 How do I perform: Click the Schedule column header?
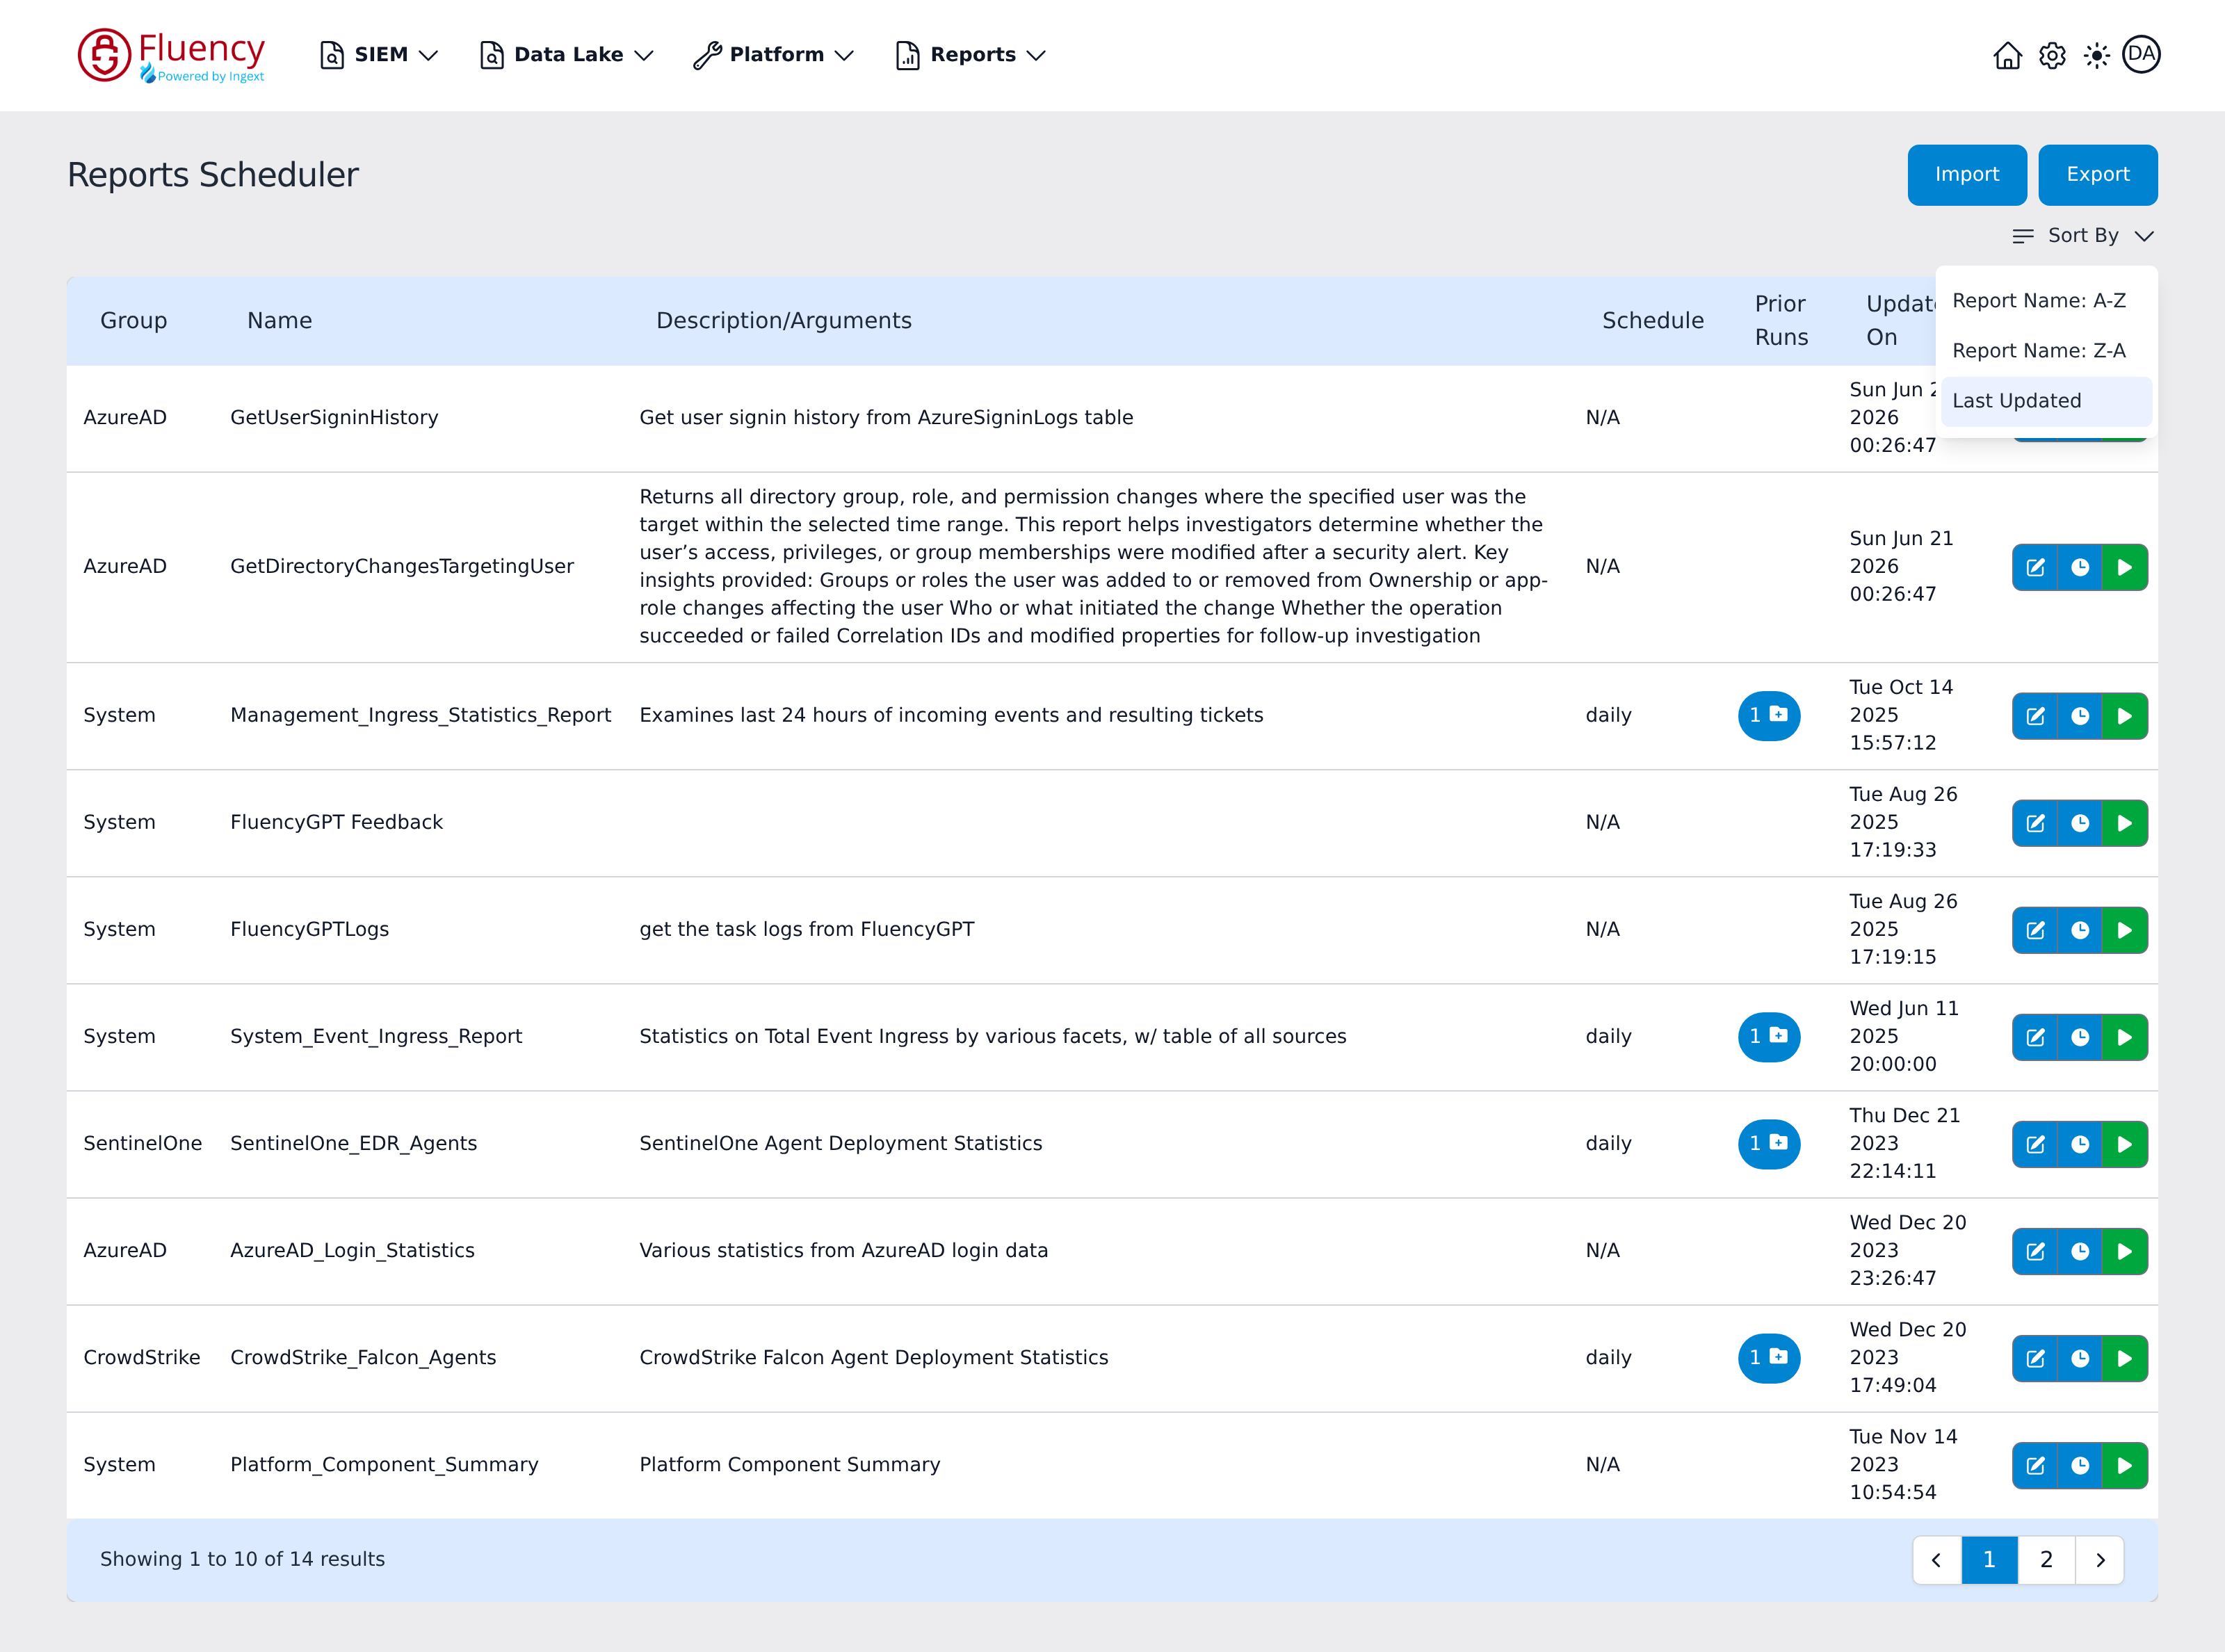pyautogui.click(x=1652, y=320)
